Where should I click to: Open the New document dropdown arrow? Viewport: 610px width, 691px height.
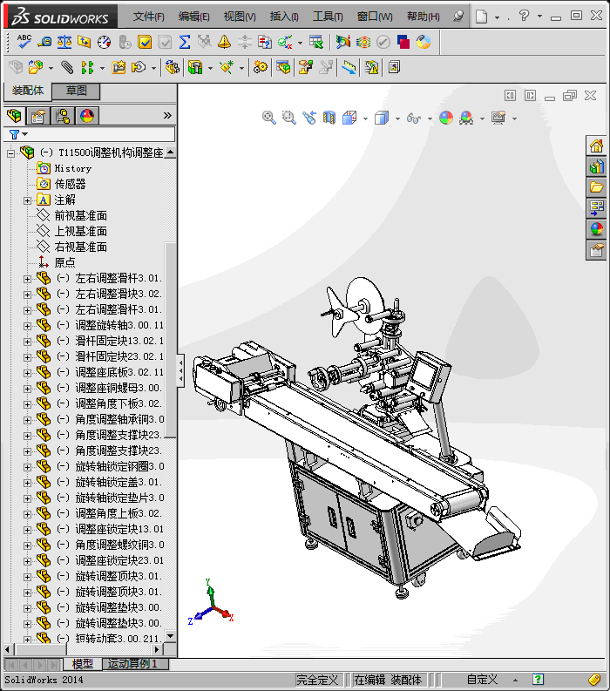click(x=498, y=17)
